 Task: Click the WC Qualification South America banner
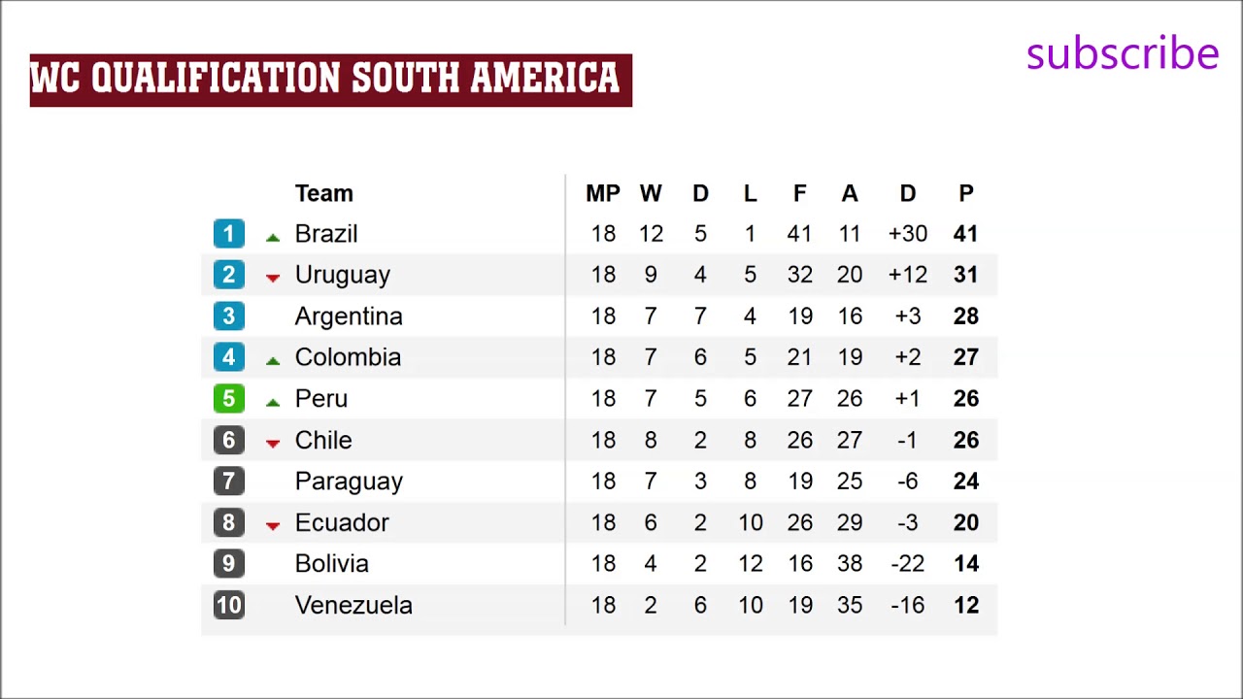point(330,80)
